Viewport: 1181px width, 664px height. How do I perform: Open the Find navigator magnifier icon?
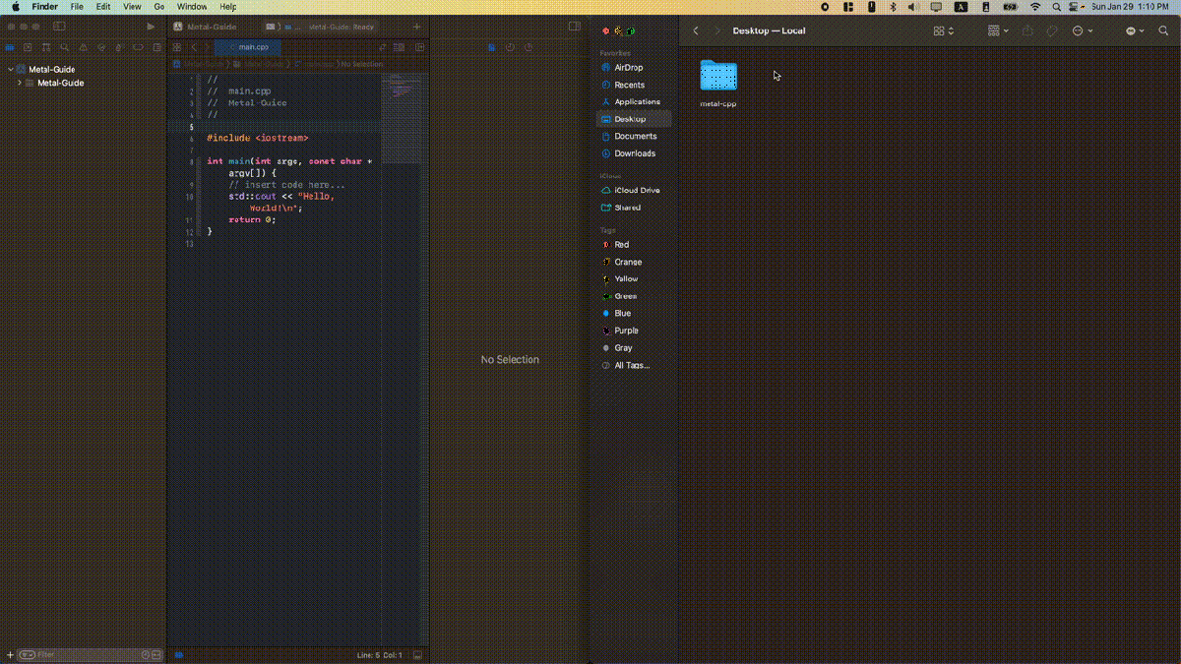click(x=65, y=47)
